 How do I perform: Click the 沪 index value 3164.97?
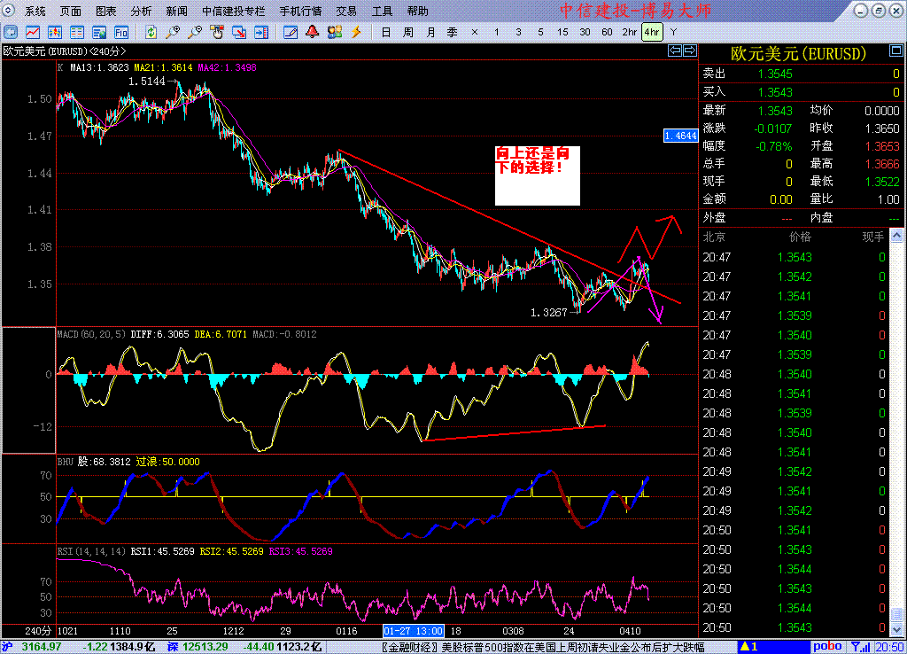click(42, 647)
